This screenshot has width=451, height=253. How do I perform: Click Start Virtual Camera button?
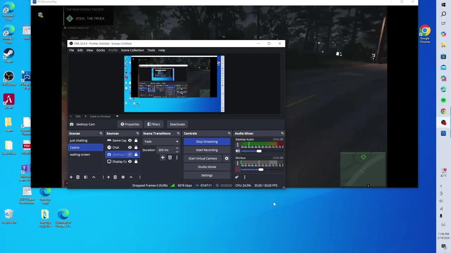[203, 158]
